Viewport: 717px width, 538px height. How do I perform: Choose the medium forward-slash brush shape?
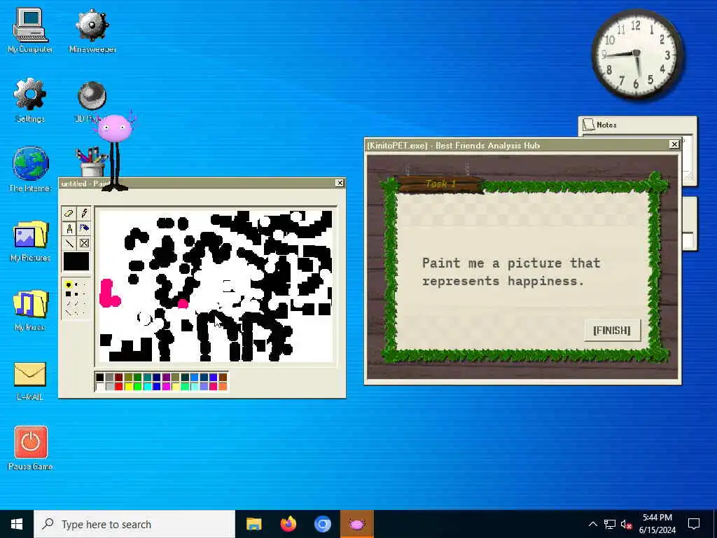(76, 303)
